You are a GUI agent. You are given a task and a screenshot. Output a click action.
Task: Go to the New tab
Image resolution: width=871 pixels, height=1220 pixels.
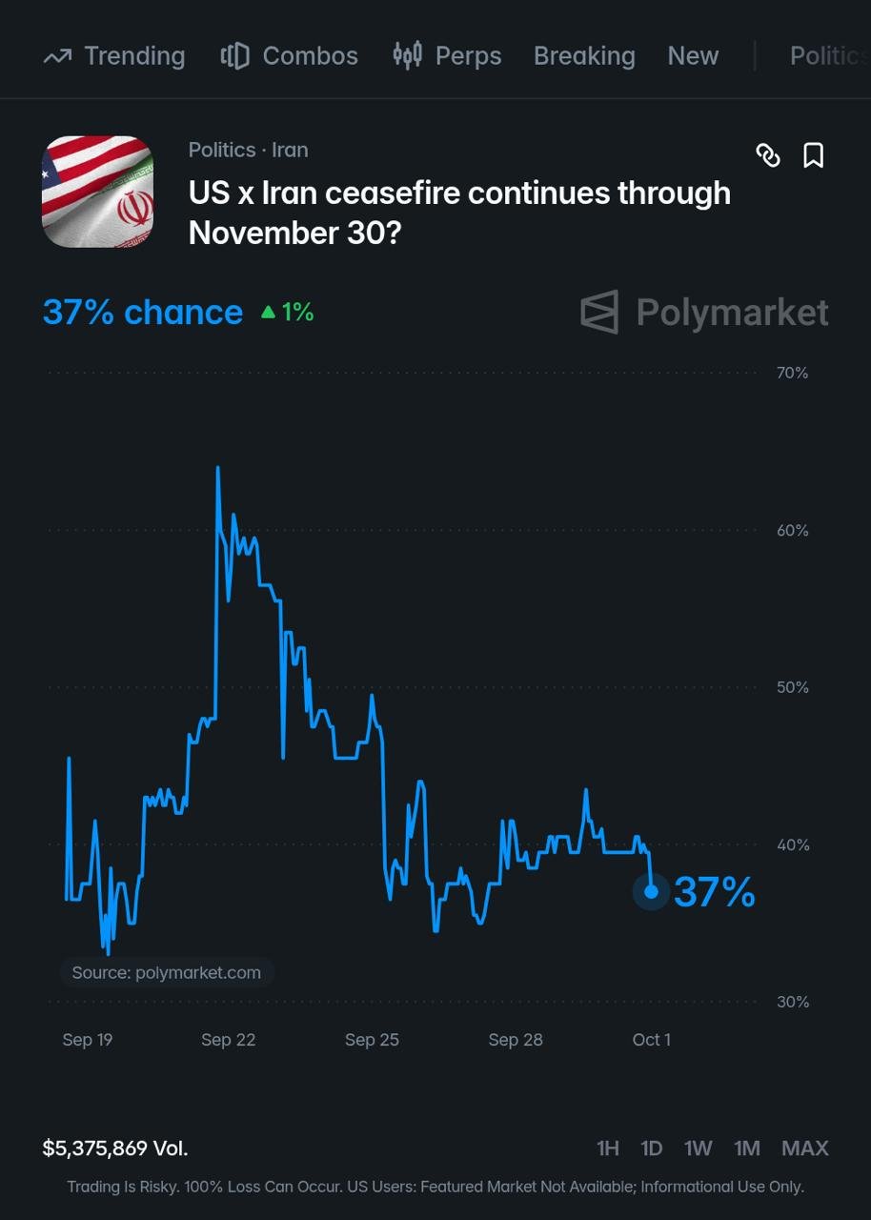coord(693,56)
